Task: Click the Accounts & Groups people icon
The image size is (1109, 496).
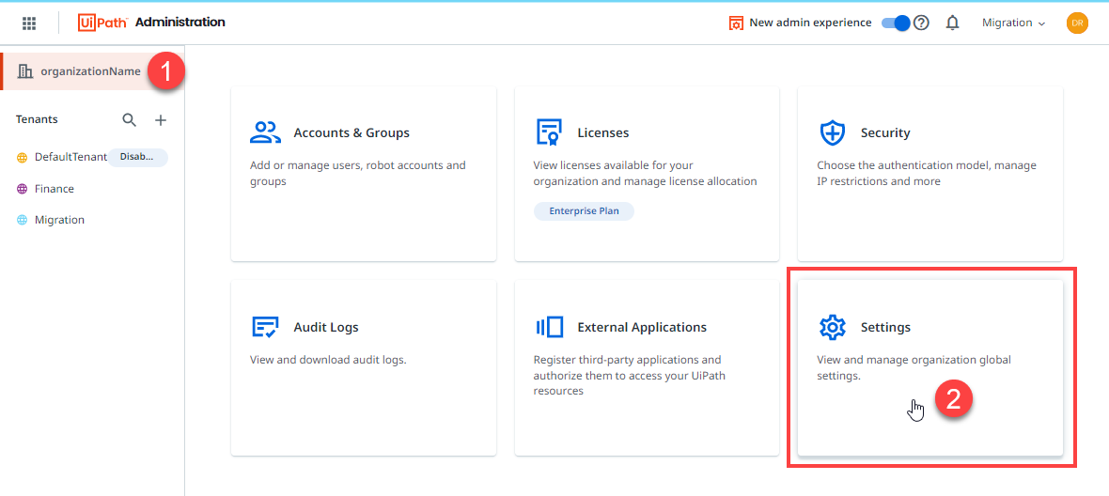Action: pyautogui.click(x=266, y=132)
